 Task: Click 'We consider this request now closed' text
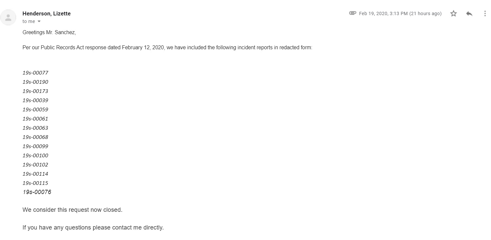[72, 210]
